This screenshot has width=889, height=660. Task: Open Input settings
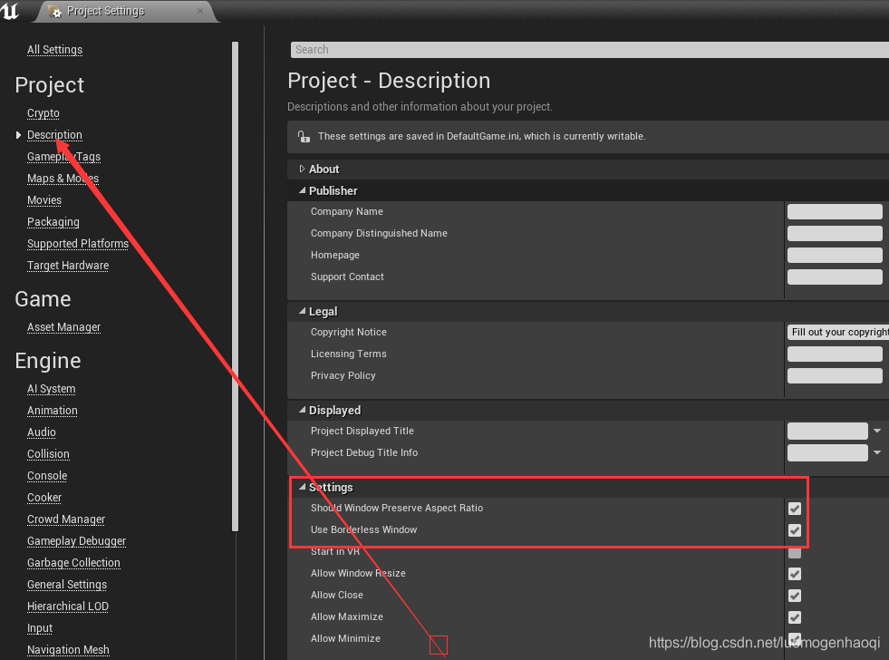coord(40,628)
